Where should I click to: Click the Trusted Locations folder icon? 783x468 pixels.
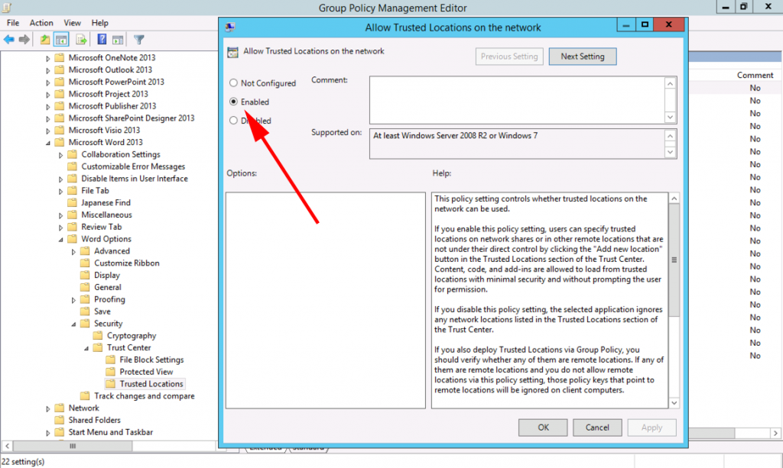pos(111,384)
